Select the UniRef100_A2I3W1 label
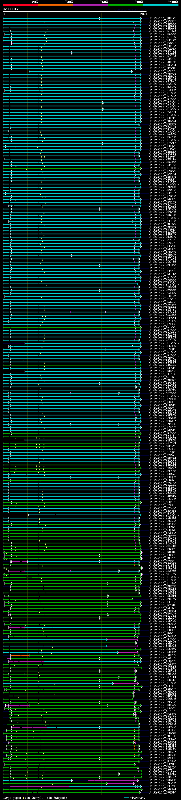 coord(162,377)
